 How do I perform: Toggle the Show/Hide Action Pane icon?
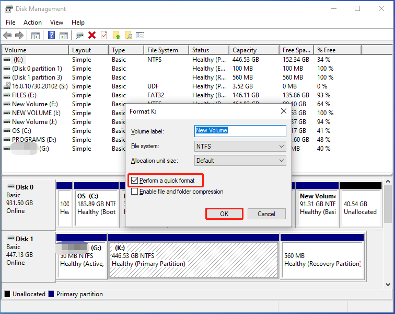(64, 36)
